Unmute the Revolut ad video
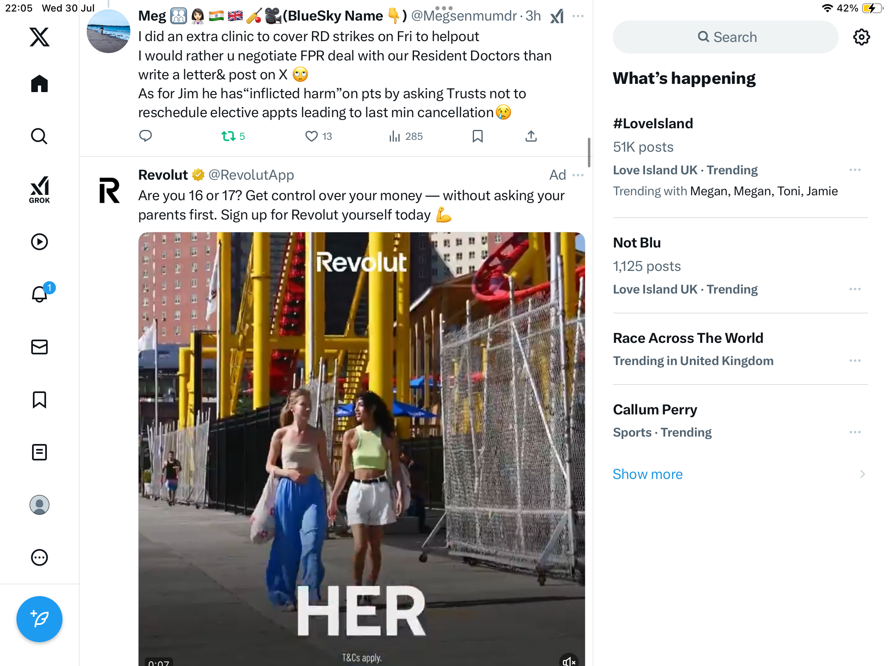 pyautogui.click(x=569, y=660)
